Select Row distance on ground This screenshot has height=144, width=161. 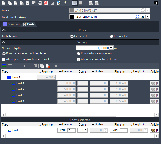pos(95,53)
